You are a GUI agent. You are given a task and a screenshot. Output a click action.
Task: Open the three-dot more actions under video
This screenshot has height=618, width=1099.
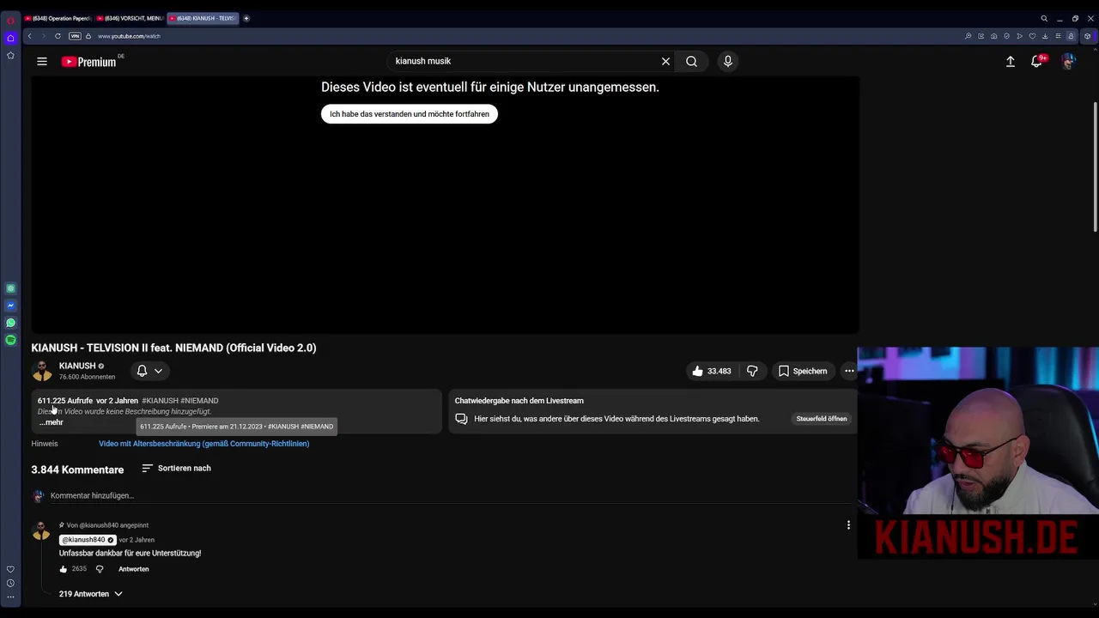click(849, 371)
